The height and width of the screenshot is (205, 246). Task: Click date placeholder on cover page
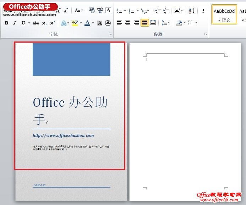pos(39,185)
